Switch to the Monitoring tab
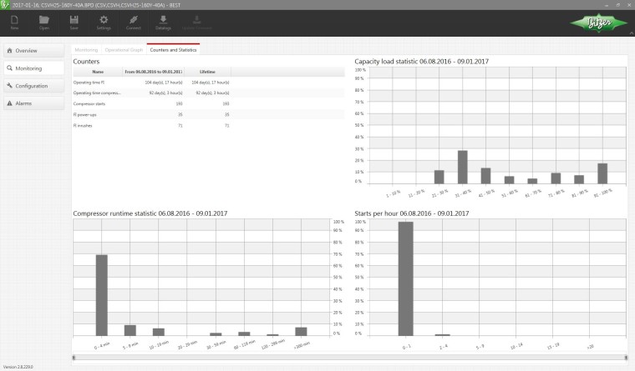This screenshot has width=635, height=371. [86, 50]
